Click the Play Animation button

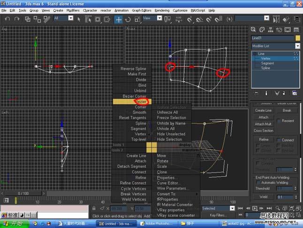(x=255, y=208)
